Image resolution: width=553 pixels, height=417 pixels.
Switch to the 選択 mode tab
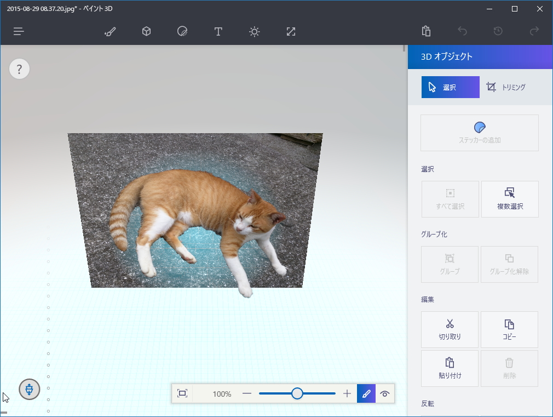point(450,87)
